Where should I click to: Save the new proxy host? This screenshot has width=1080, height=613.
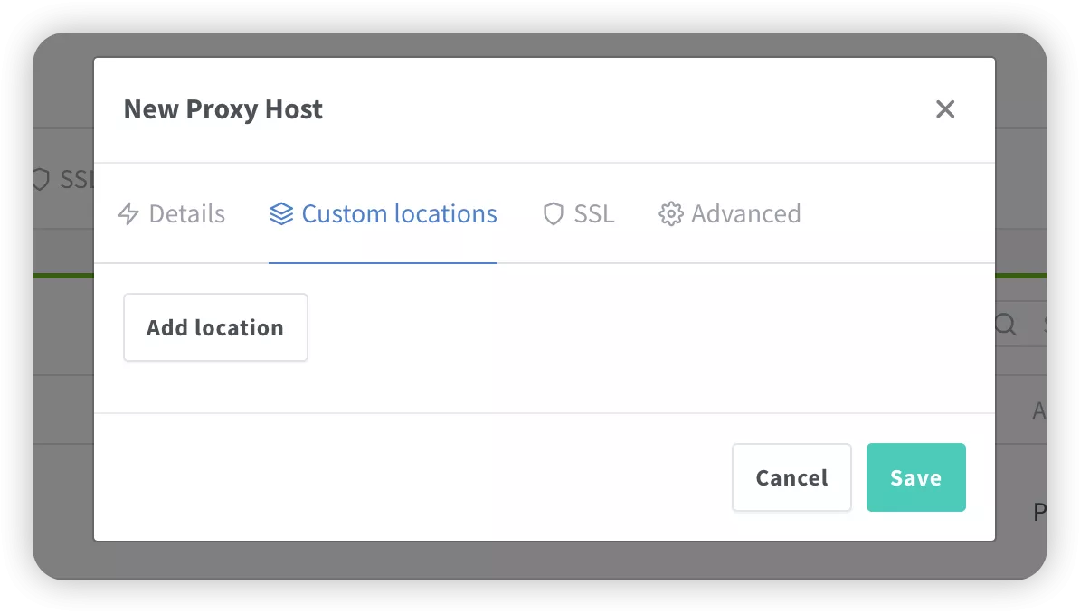tap(915, 477)
